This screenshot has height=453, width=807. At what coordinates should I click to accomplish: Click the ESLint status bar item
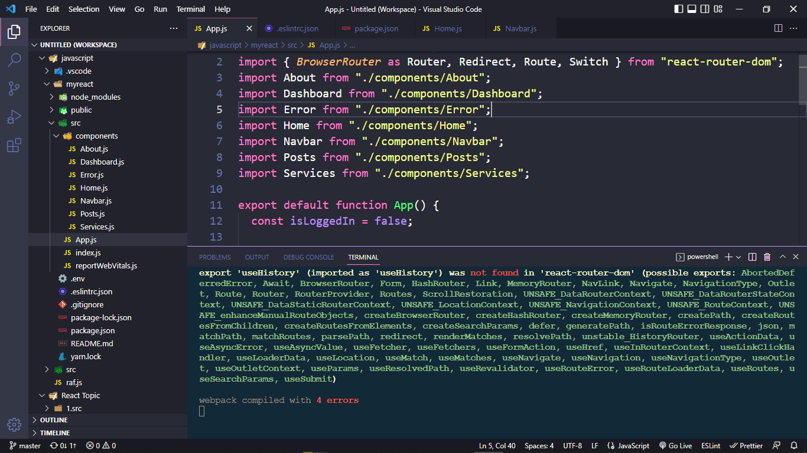point(711,446)
